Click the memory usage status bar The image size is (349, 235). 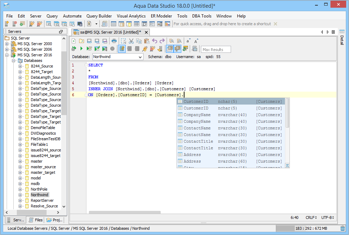[307, 228]
